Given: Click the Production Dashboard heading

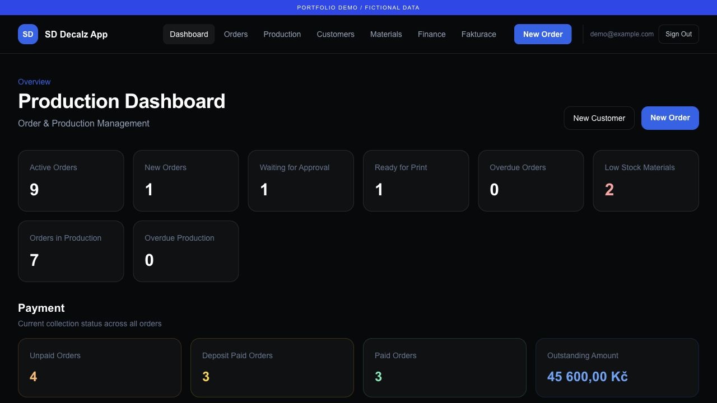Looking at the screenshot, I should [x=122, y=101].
